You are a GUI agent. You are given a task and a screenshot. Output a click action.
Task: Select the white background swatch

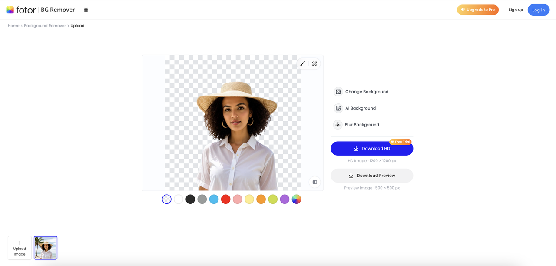tap(179, 199)
